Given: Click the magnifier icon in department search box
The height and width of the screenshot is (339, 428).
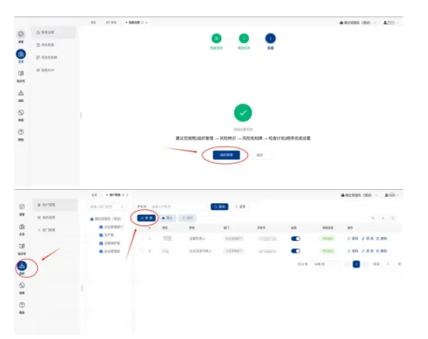Looking at the screenshot, I should tap(122, 207).
